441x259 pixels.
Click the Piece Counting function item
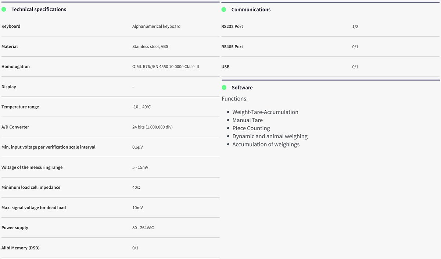[x=251, y=128]
